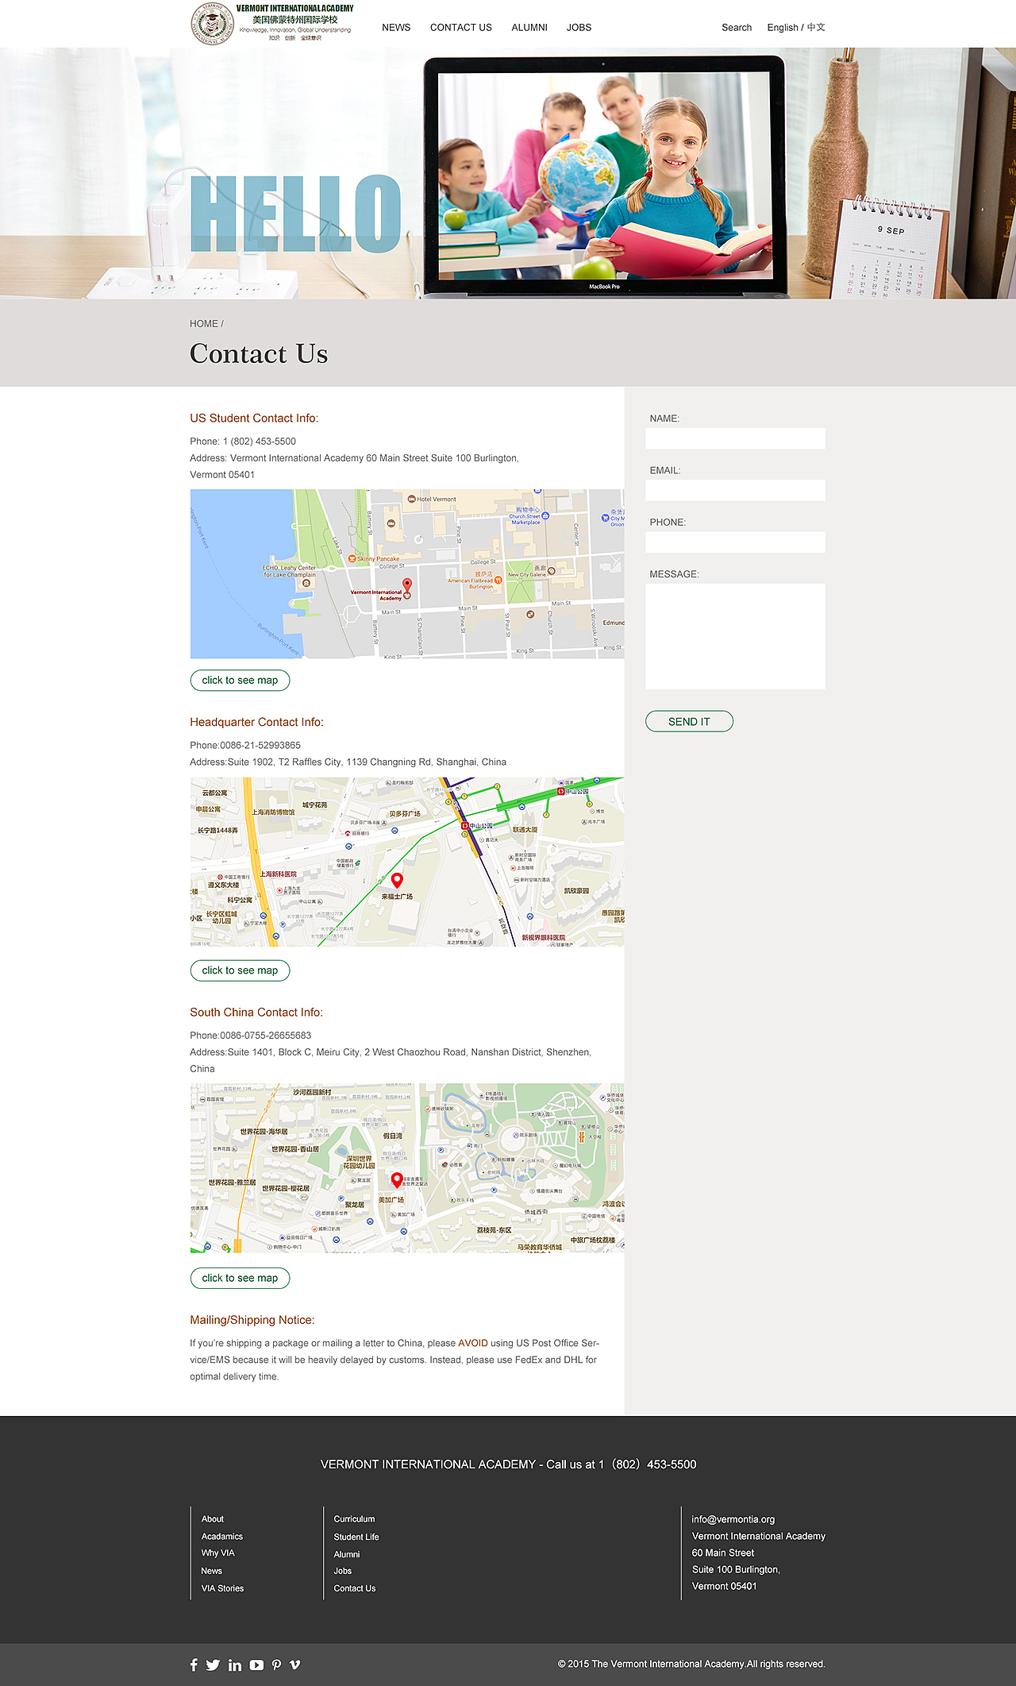The image size is (1016, 1686).
Task: Open JOBS in the top navigation
Action: (x=579, y=27)
